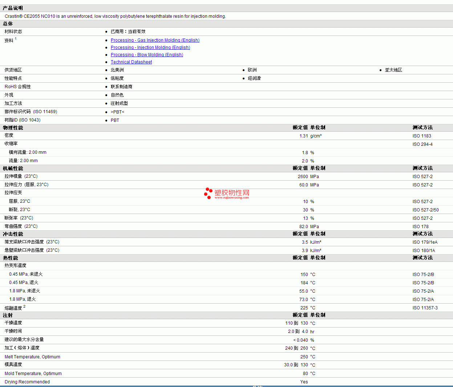Click the 拉伸应变 row label
This screenshot has width=453, height=387.
click(13, 193)
